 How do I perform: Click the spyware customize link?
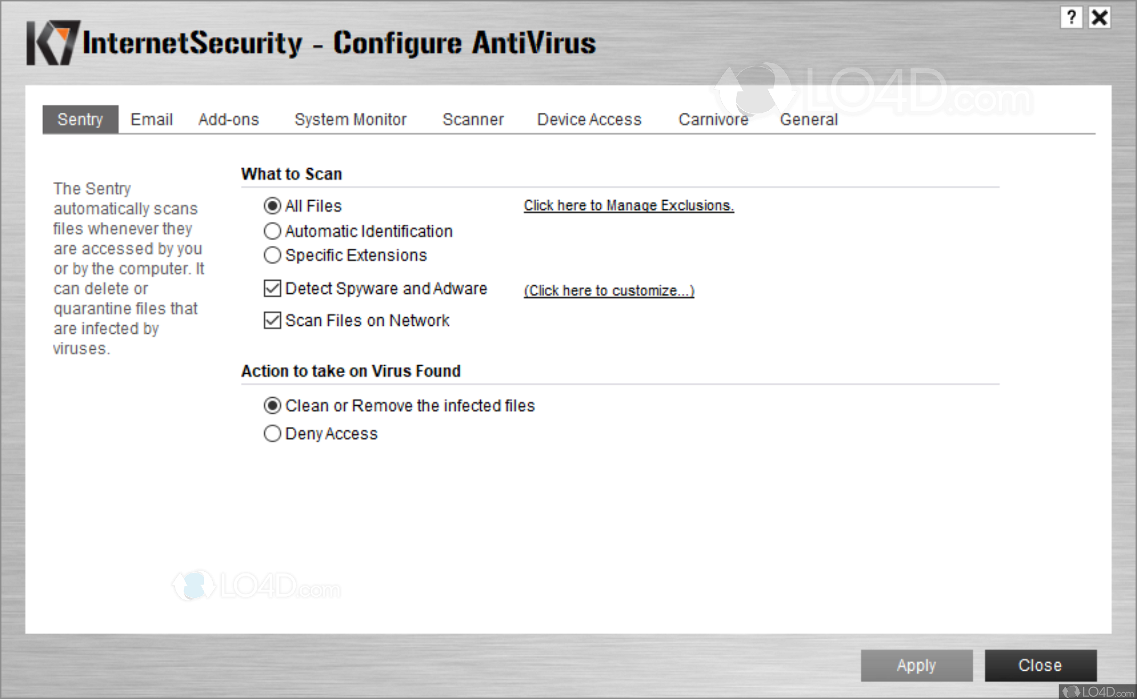(608, 290)
